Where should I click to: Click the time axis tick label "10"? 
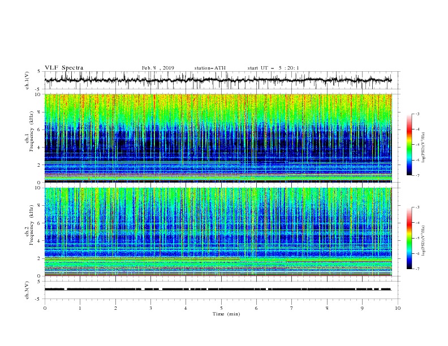coord(398,308)
